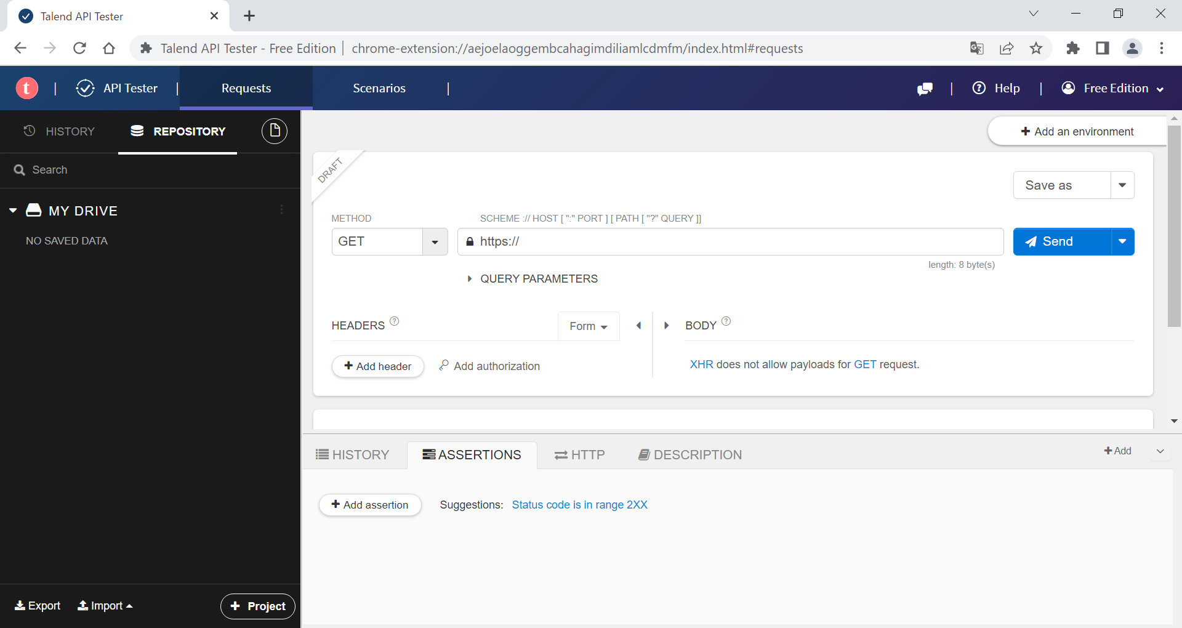Open the Send button dropdown arrow
The height and width of the screenshot is (628, 1182).
click(1122, 242)
